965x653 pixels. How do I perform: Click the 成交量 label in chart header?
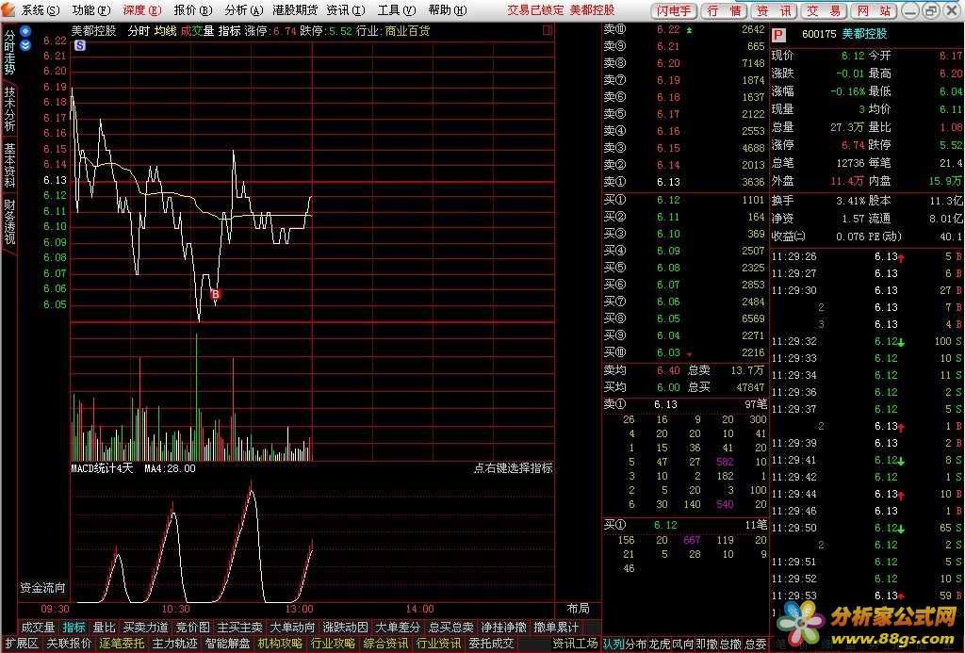pyautogui.click(x=197, y=31)
